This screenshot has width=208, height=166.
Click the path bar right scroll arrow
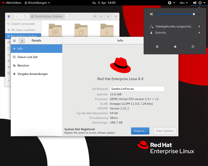pyautogui.click(x=67, y=17)
